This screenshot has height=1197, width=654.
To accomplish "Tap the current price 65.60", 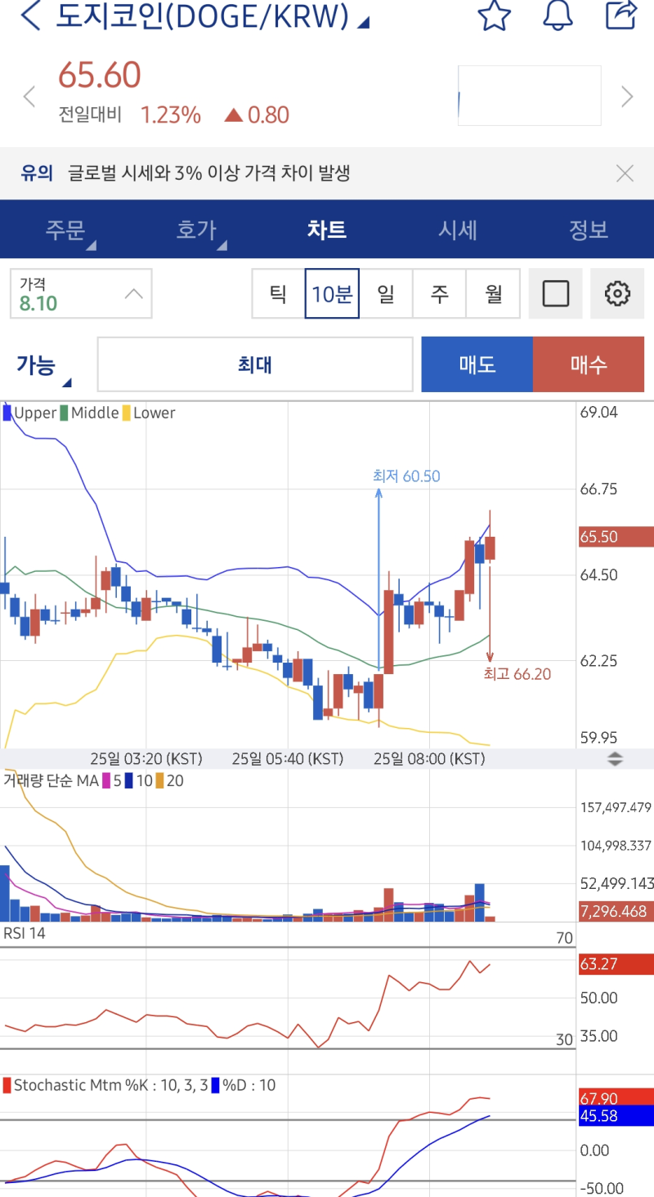I will coord(99,75).
